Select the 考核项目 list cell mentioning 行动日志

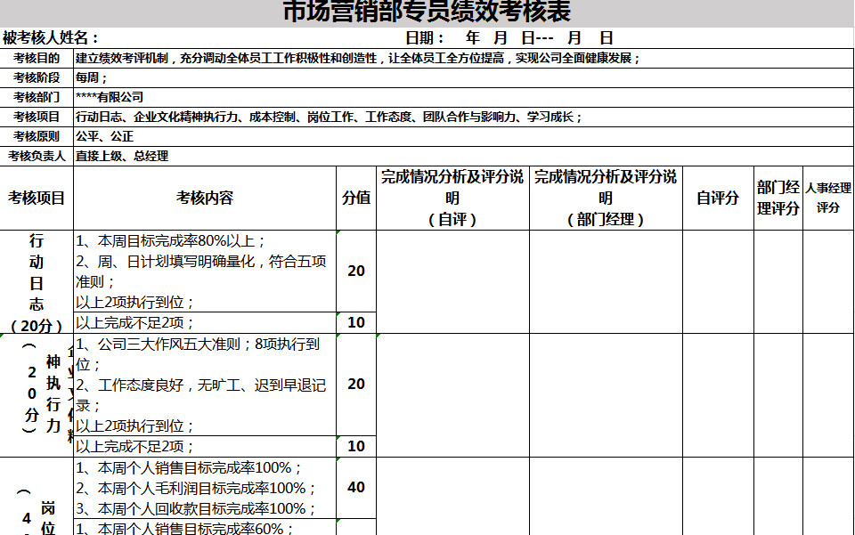pyautogui.click(x=267, y=116)
